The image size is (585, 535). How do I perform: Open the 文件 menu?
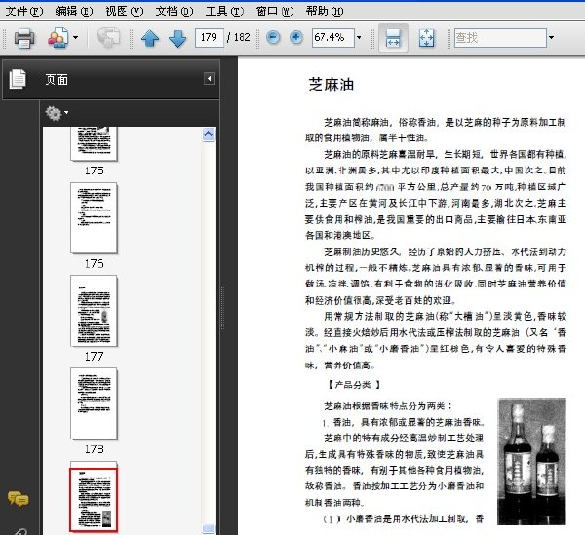(x=23, y=11)
